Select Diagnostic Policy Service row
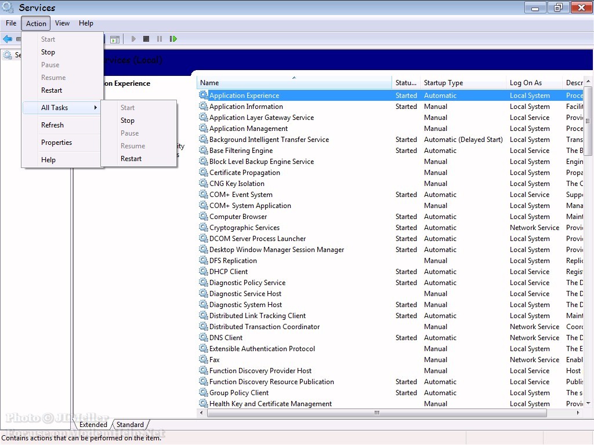Image resolution: width=594 pixels, height=445 pixels. (x=390, y=282)
